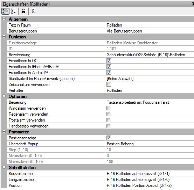Open Bedienung Tastsensorbetrieb mit Positionsanfahrt value
194x190 pixels.
[x=150, y=102]
